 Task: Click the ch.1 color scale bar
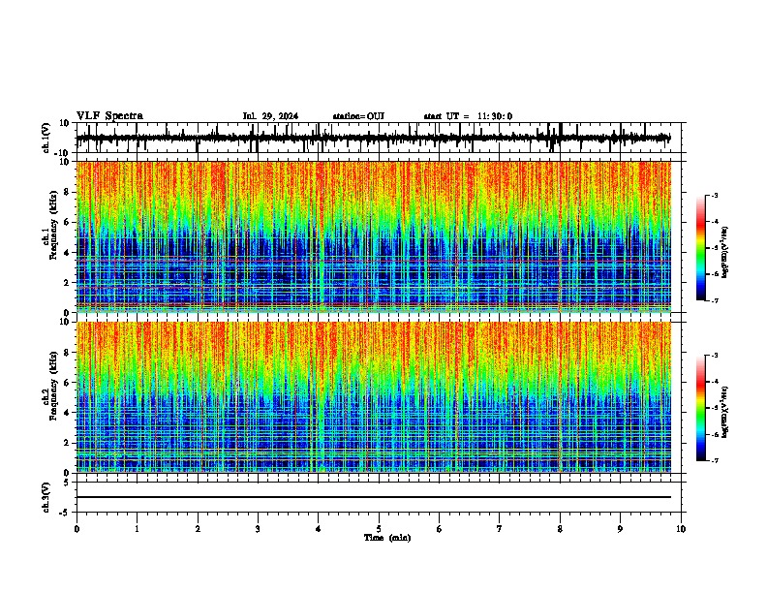point(701,248)
